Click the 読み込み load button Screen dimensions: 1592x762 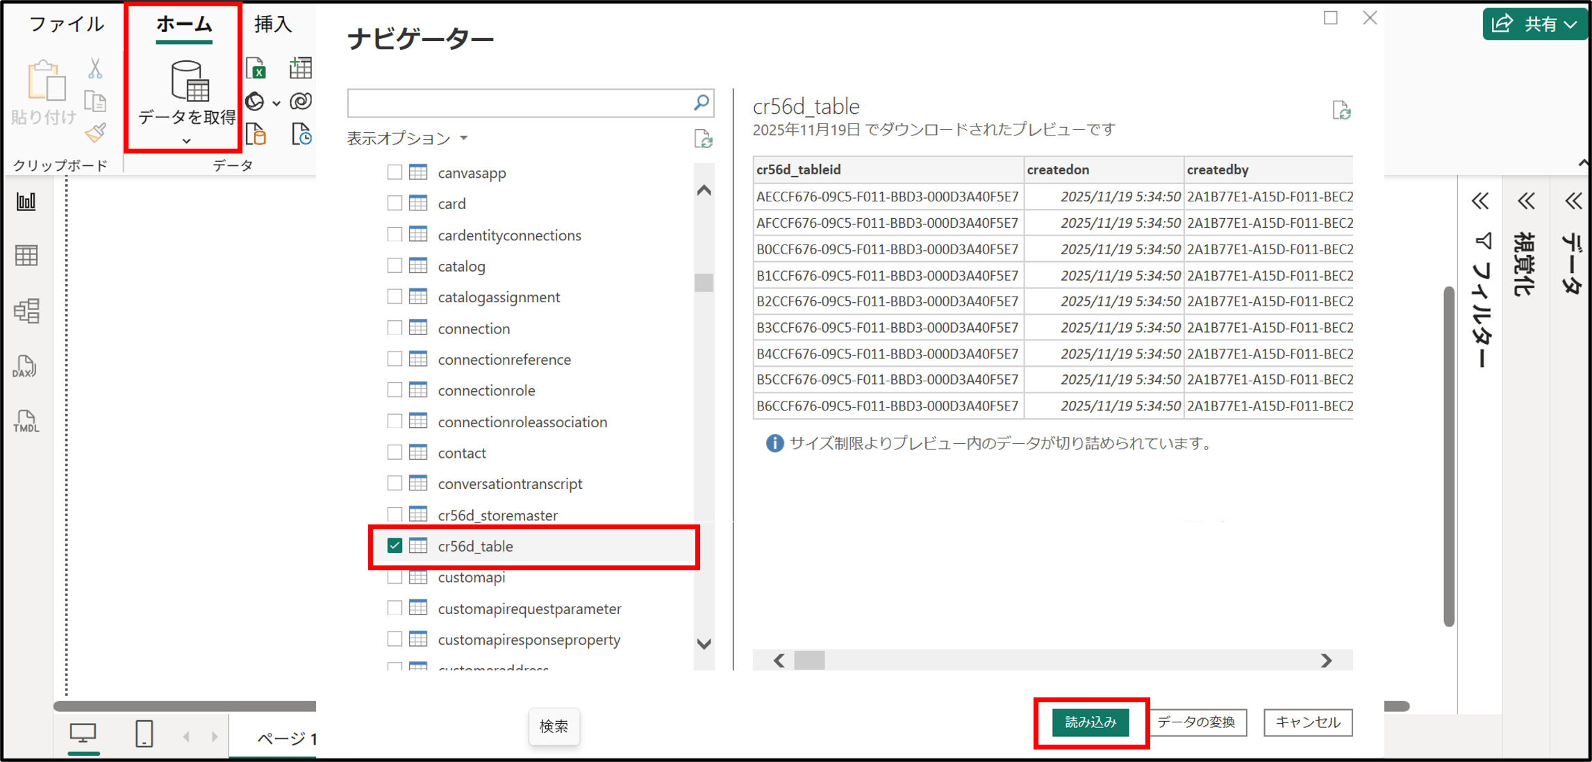click(x=1090, y=722)
